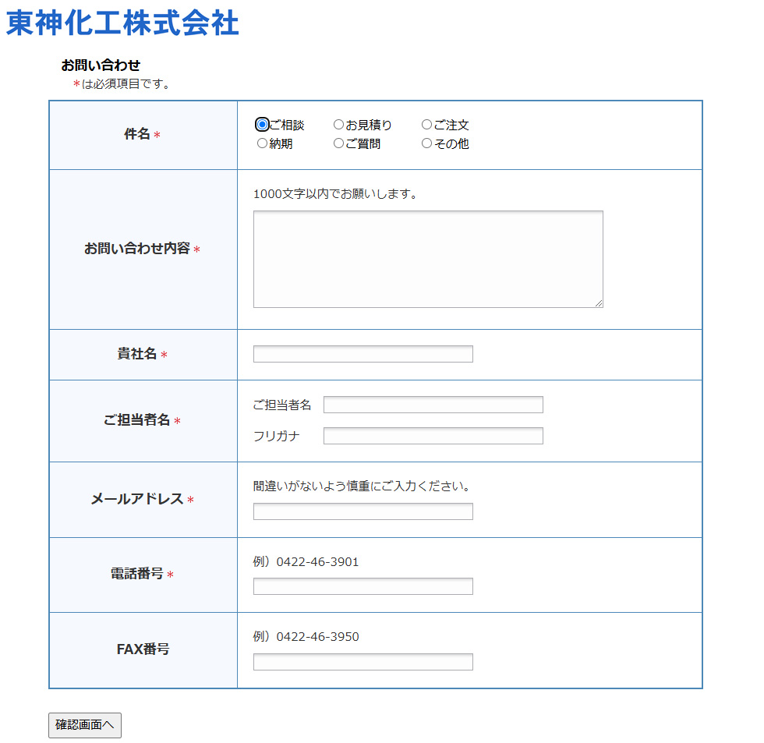
Task: Click the メールアドレス row label
Action: click(137, 499)
